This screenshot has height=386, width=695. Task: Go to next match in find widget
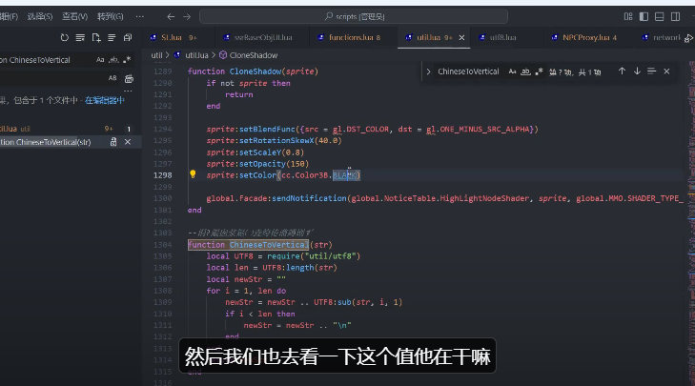(637, 71)
